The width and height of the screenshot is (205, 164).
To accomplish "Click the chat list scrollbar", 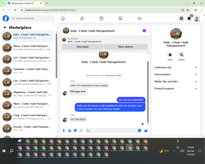I will click(56, 56).
